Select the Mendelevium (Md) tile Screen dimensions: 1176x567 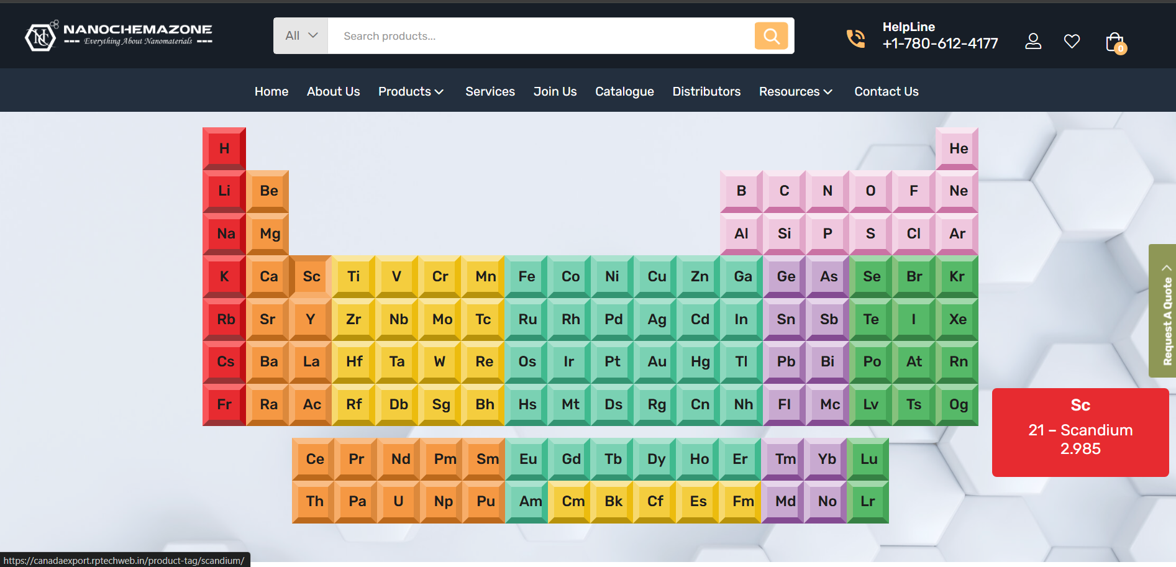click(x=783, y=502)
